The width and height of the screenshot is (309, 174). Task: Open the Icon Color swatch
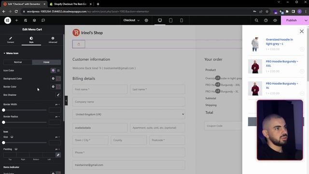pos(58,71)
